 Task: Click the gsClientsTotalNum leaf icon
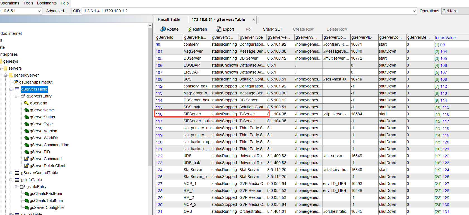pyautogui.click(x=27, y=201)
